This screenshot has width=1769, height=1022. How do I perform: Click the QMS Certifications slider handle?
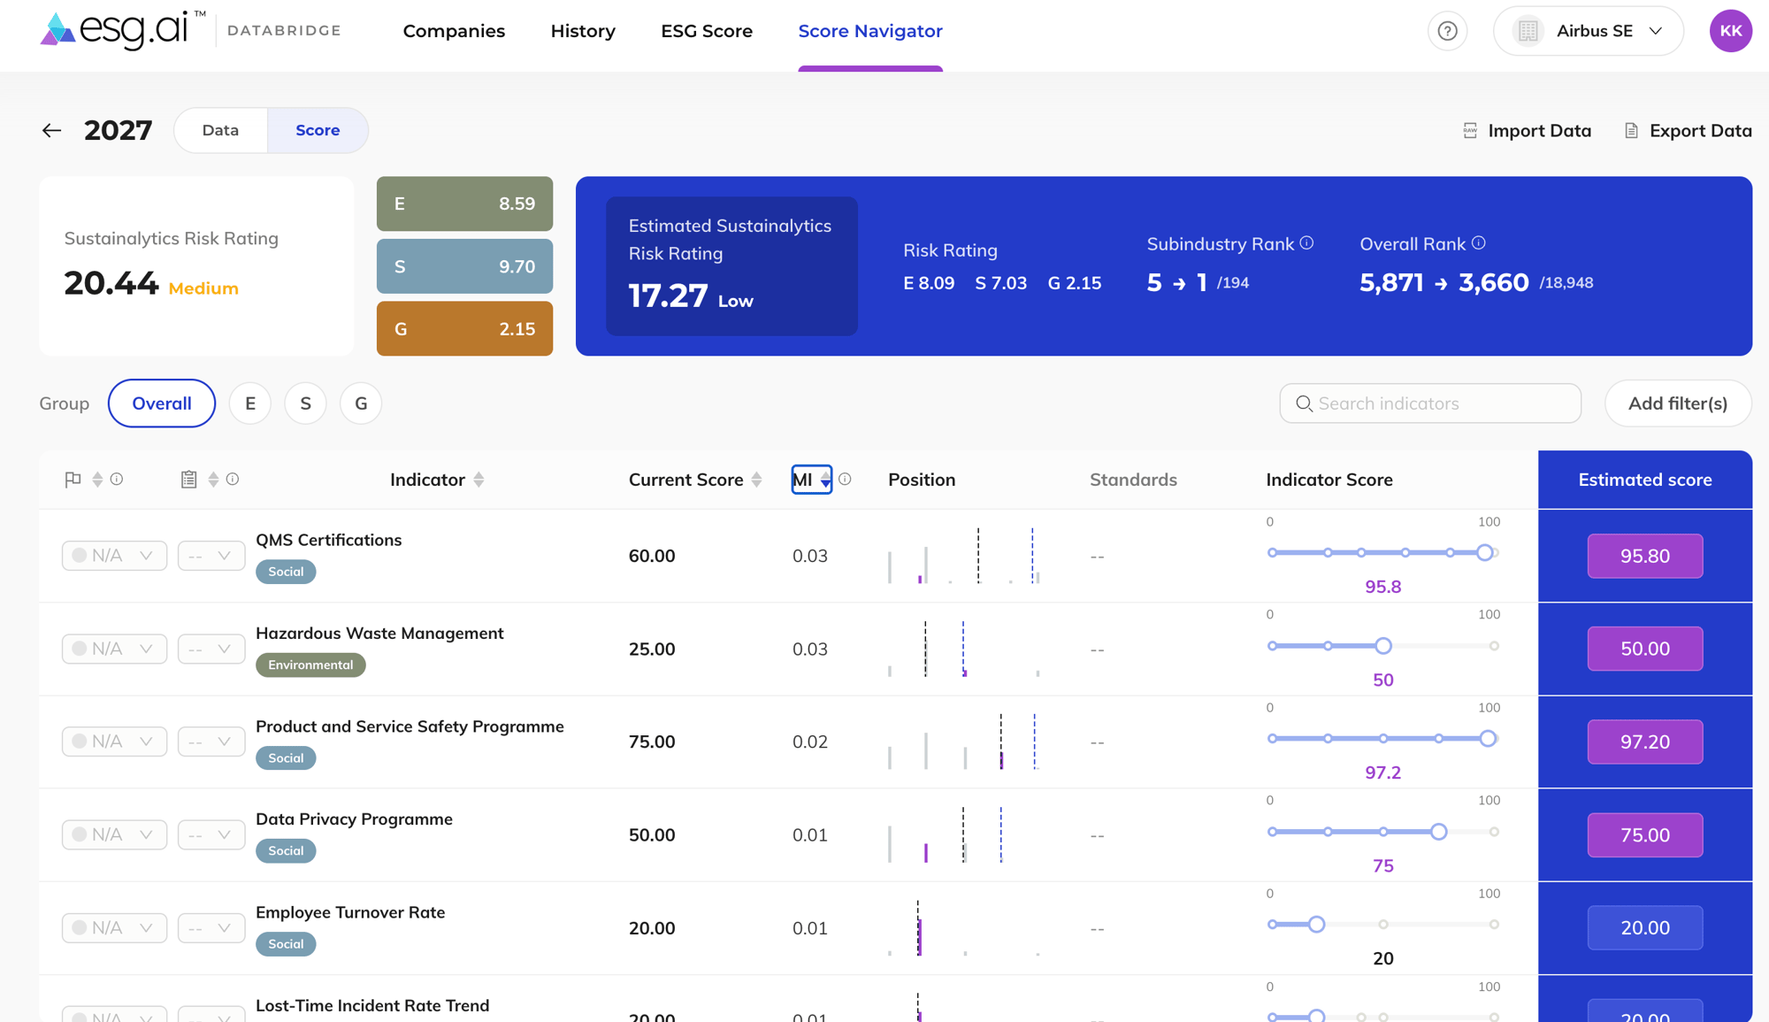(x=1484, y=552)
